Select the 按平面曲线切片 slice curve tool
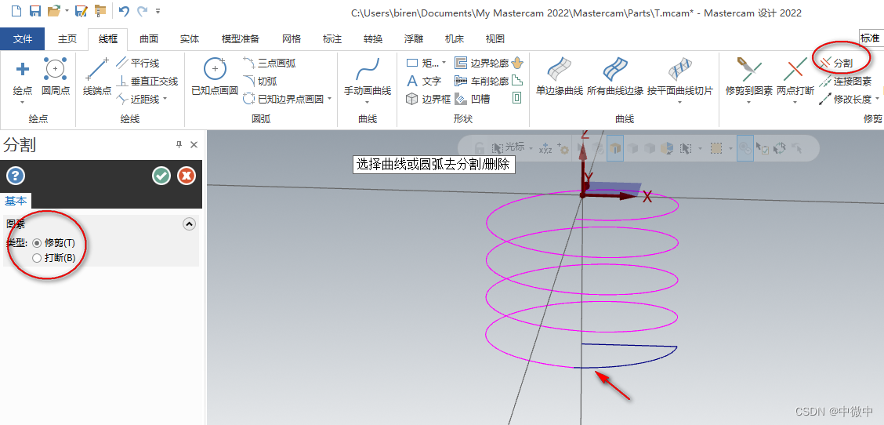The width and height of the screenshot is (884, 425). 680,76
